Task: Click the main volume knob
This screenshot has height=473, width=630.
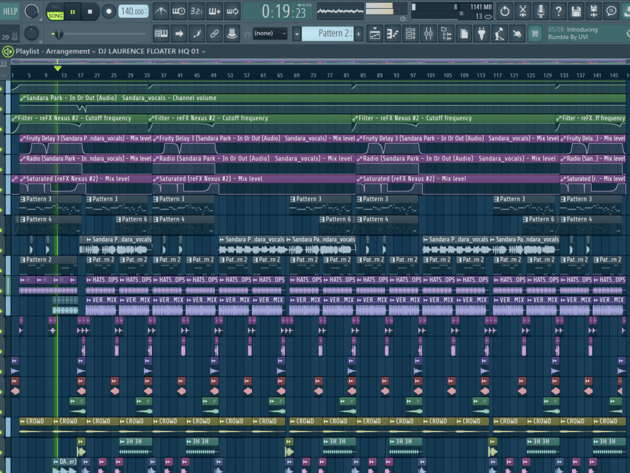Action: (31, 11)
